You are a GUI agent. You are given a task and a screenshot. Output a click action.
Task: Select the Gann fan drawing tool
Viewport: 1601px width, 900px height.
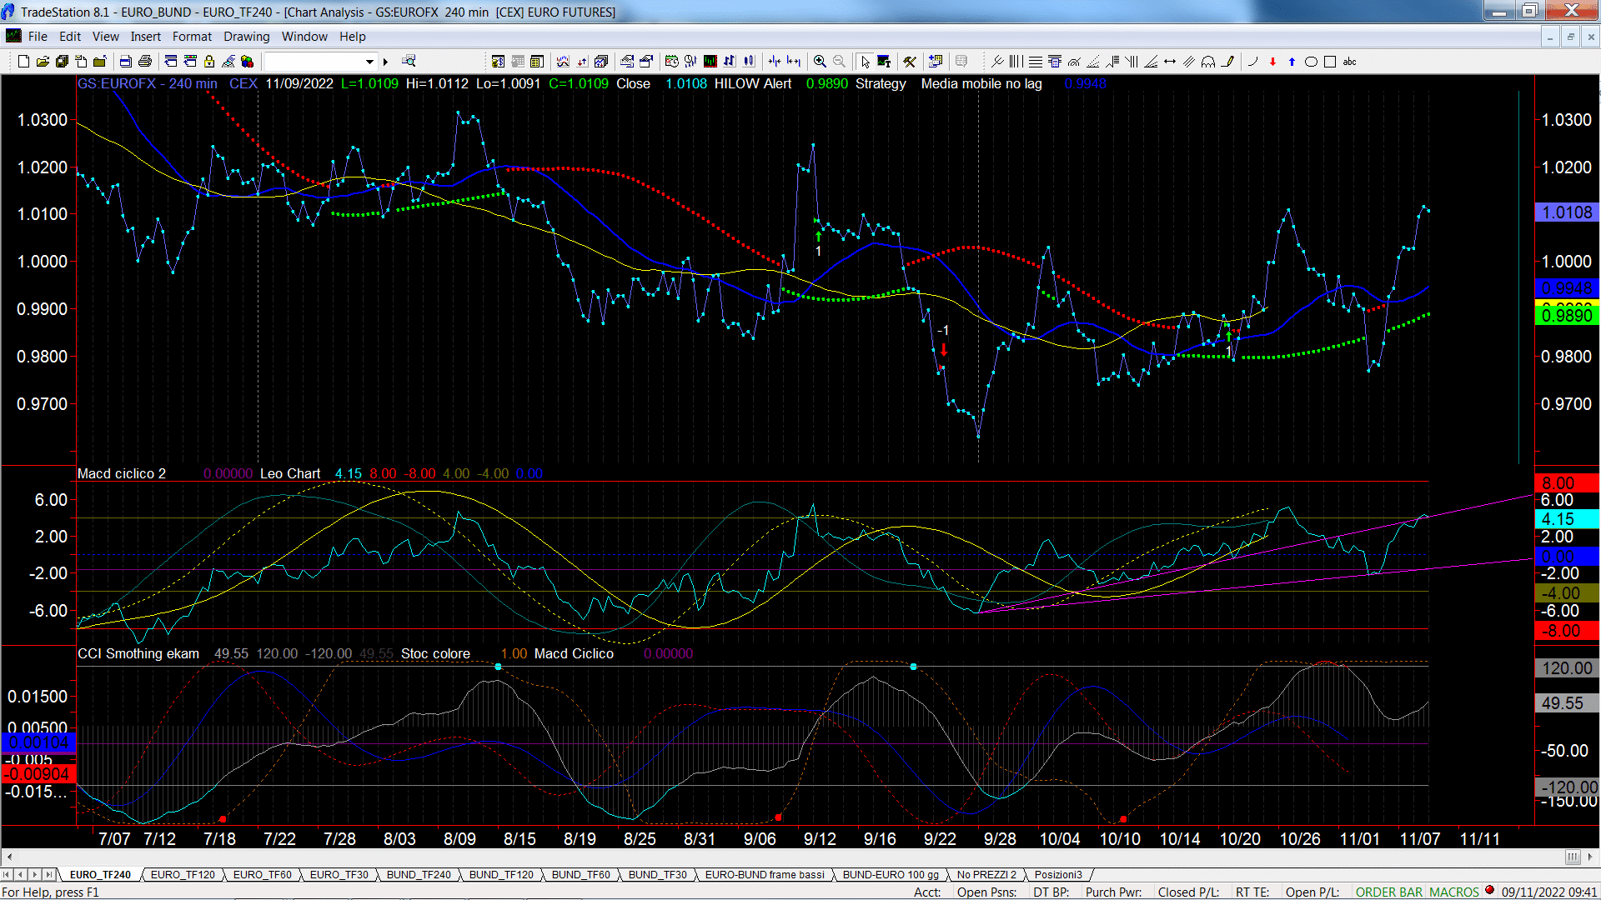coord(1151,61)
